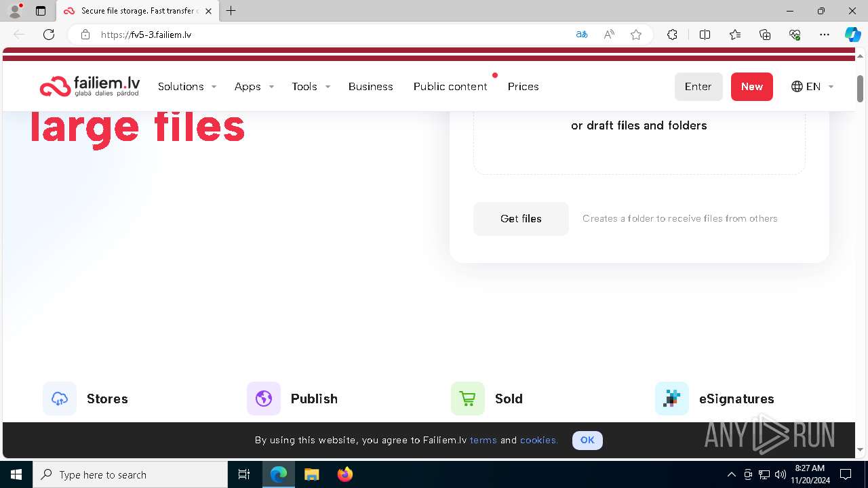Click the red New button
The image size is (868, 488).
click(x=752, y=87)
